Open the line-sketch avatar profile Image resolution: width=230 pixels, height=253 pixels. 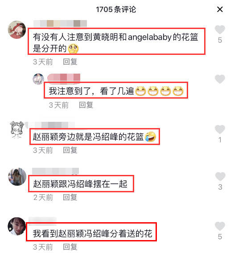17,130
